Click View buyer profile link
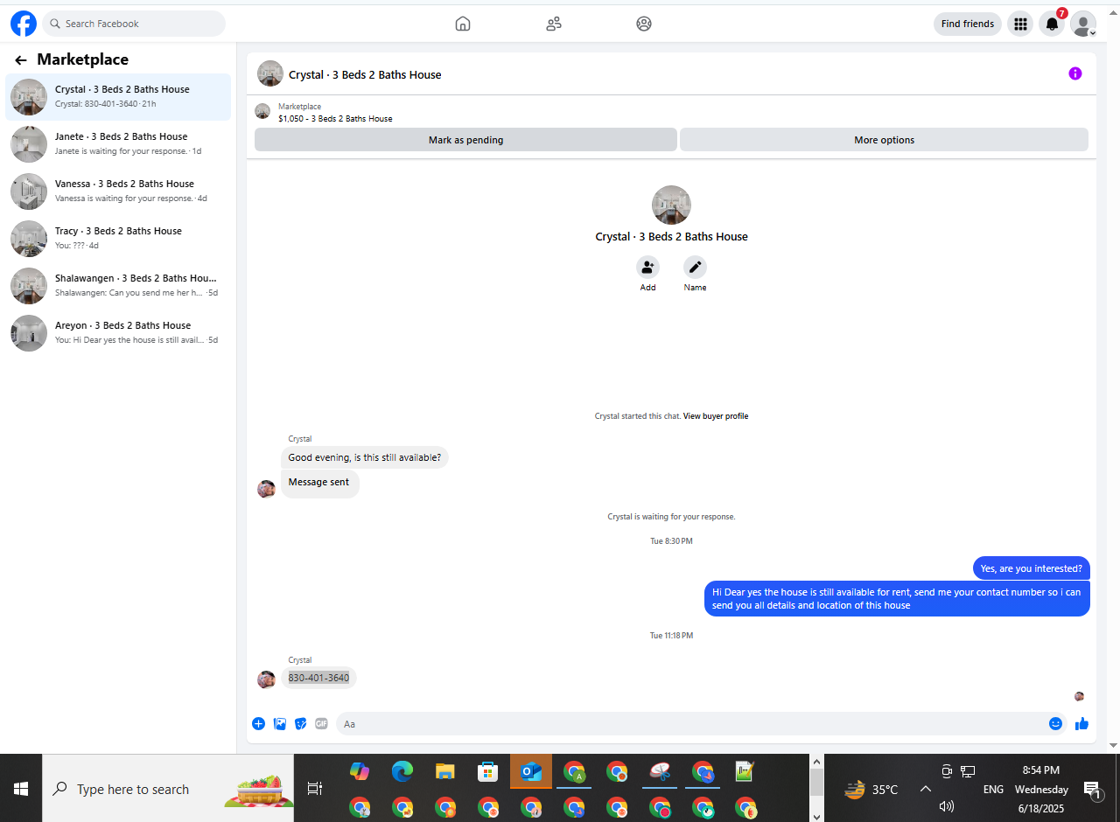Screen dimensions: 1120x822 pos(716,416)
